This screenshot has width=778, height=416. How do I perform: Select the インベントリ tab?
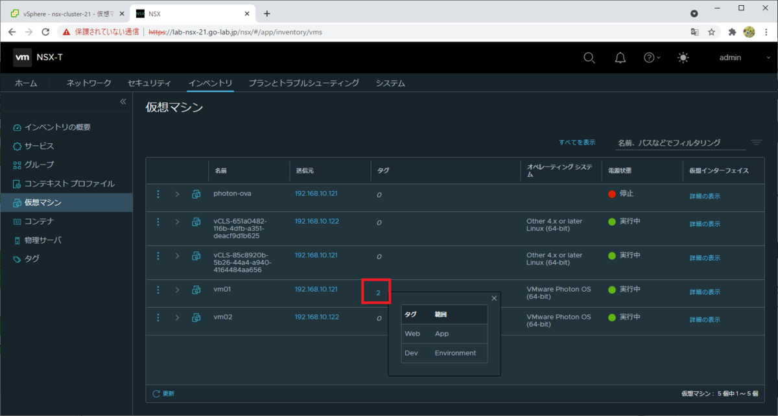click(x=210, y=83)
